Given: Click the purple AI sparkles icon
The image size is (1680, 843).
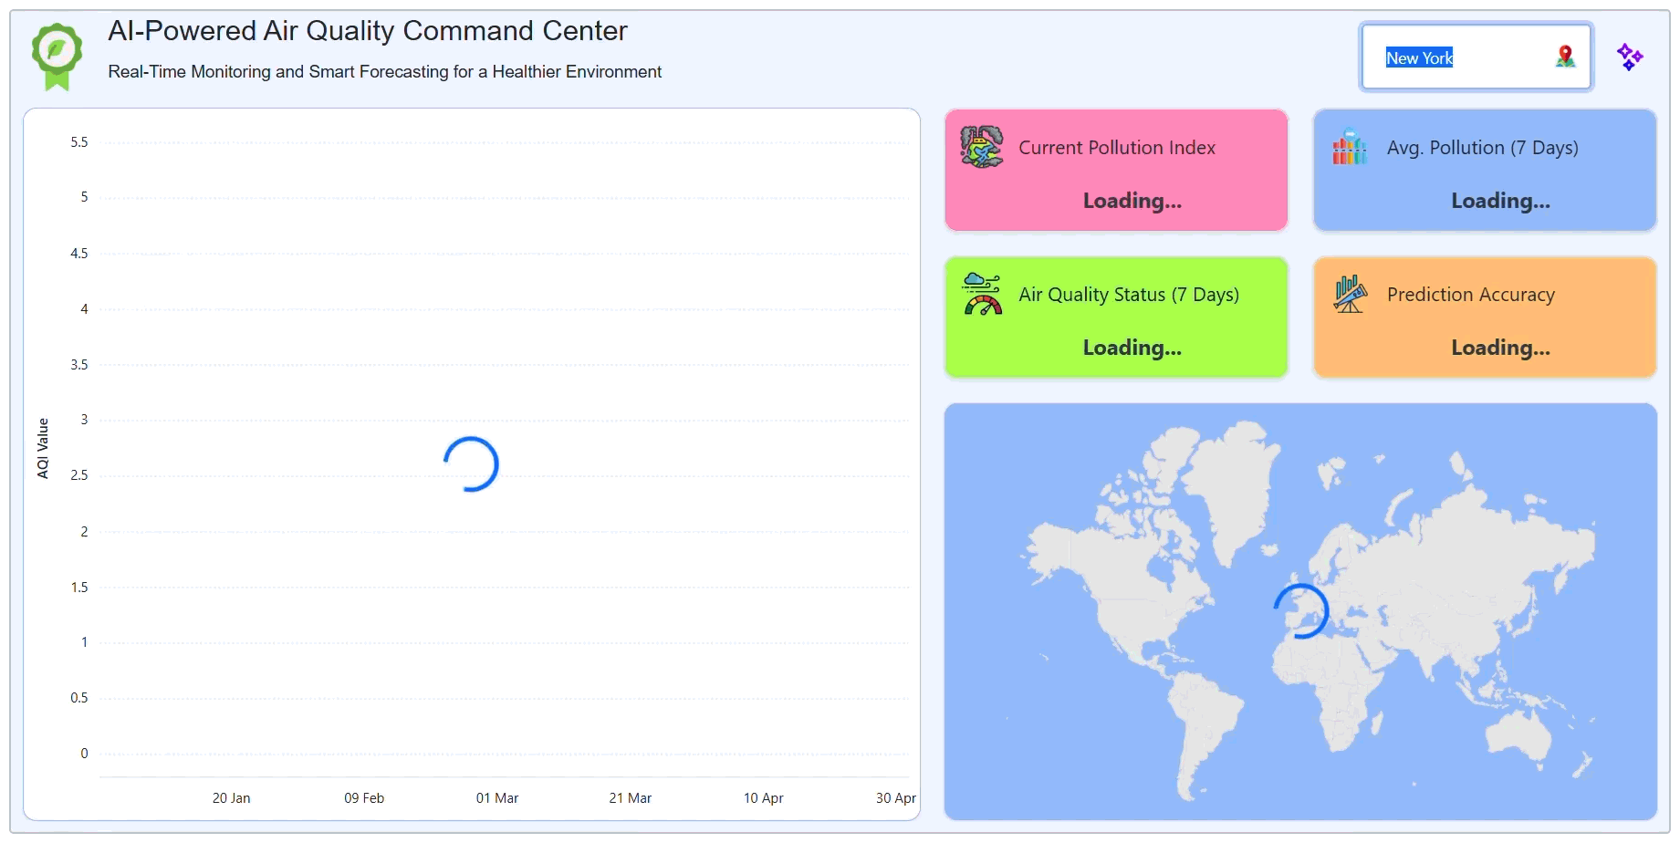Looking at the screenshot, I should point(1632,57).
